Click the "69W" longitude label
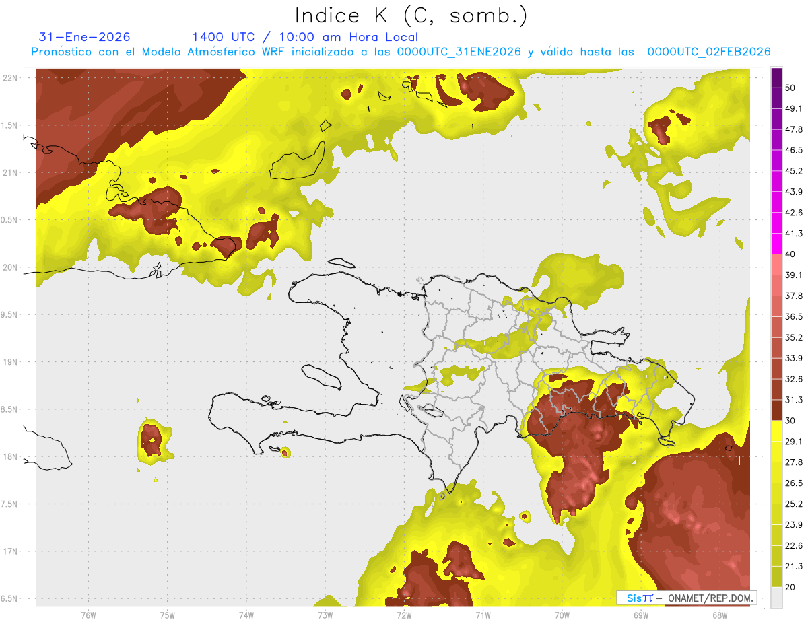The image size is (808, 624). (x=641, y=615)
